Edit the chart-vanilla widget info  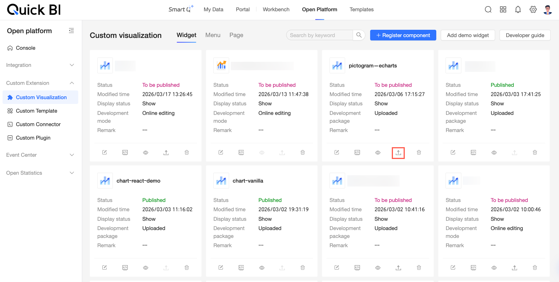[x=221, y=268]
